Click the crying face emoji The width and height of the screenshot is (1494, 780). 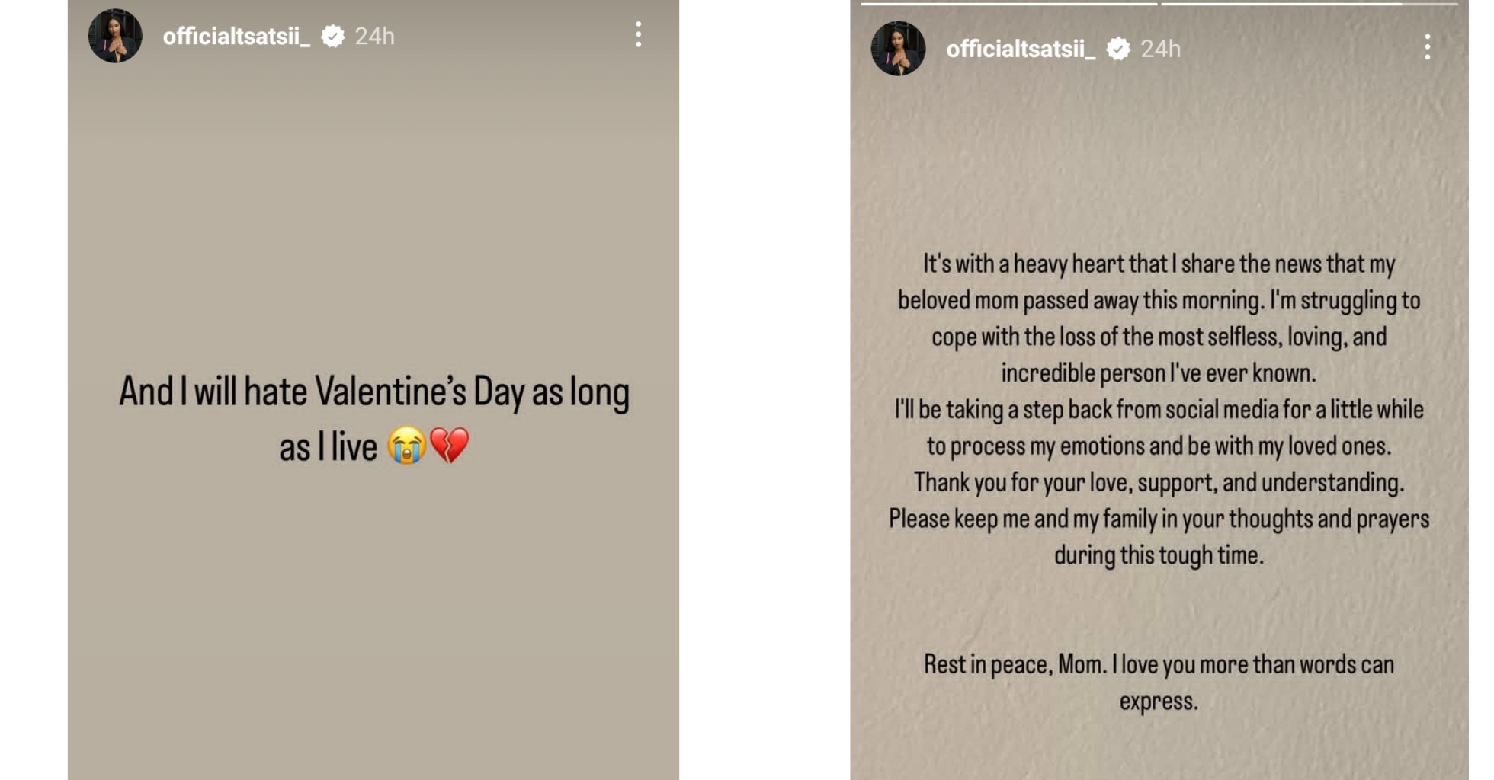tap(406, 446)
